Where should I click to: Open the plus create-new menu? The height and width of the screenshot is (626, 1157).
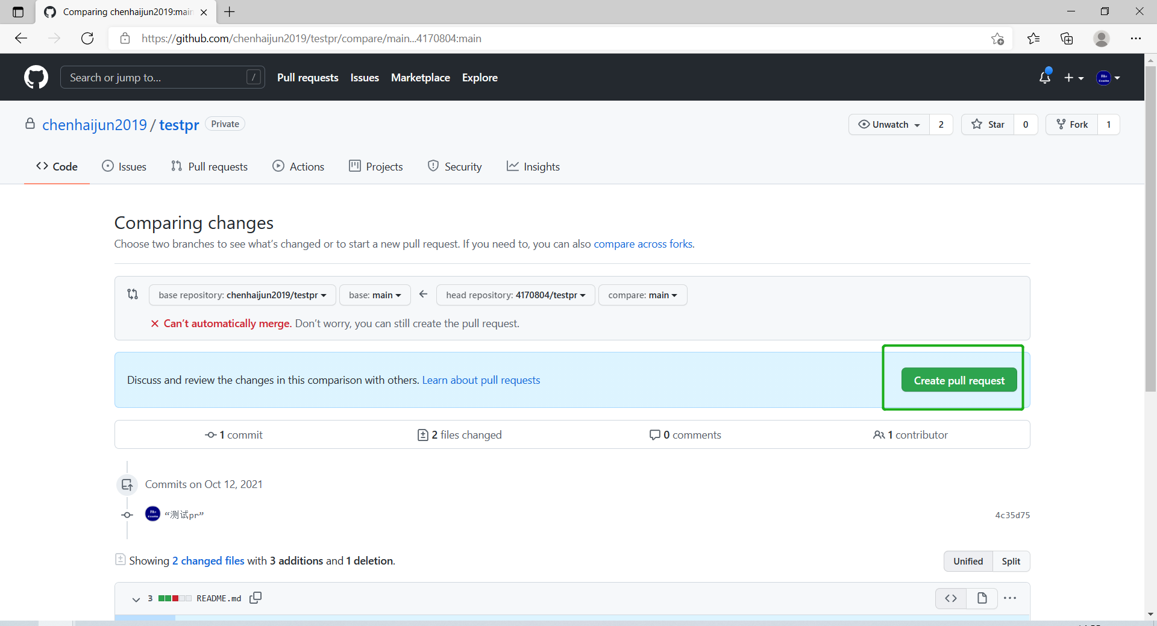click(1074, 78)
